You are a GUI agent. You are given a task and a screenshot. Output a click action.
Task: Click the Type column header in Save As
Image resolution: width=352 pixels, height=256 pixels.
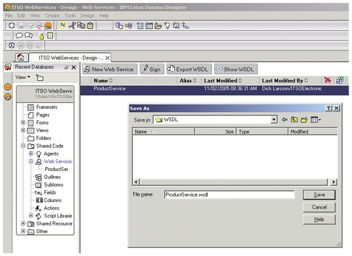[262, 131]
